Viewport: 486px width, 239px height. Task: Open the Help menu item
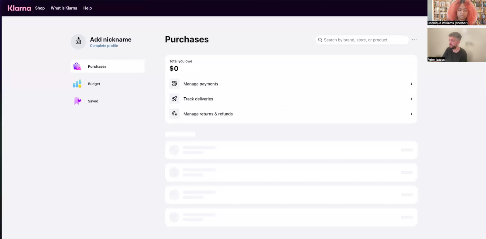tap(87, 8)
